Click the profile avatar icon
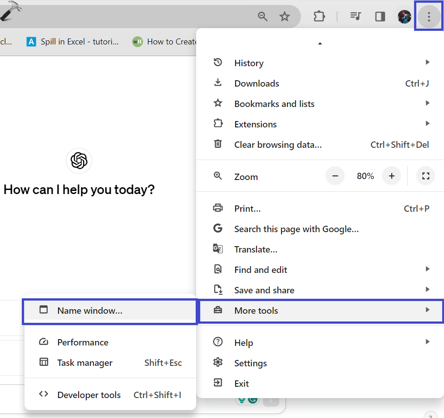 (404, 17)
